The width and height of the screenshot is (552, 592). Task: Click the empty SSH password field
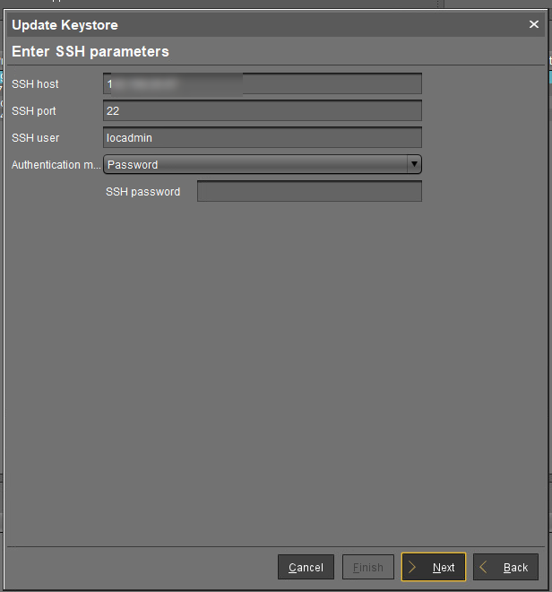coord(308,192)
